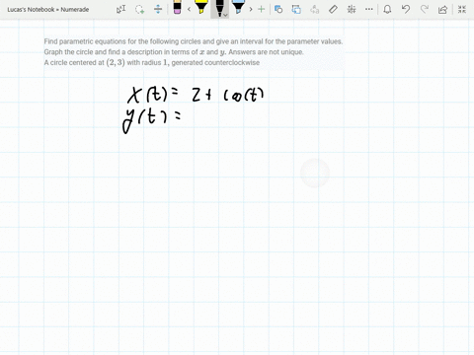Undo the last ink stroke
This screenshot has width=474, height=355.
[x=406, y=9]
